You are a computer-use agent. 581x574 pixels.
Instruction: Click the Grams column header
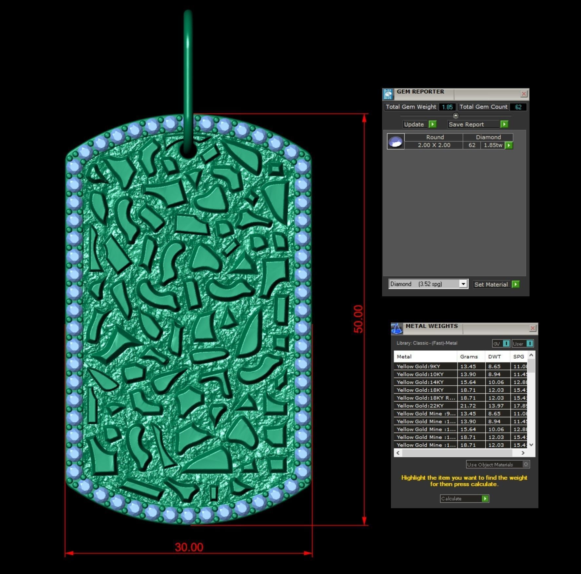point(471,357)
